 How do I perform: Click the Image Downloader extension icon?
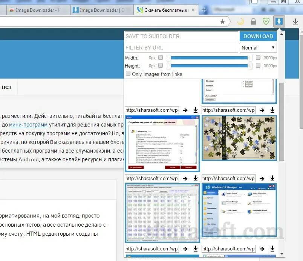pyautogui.click(x=279, y=22)
